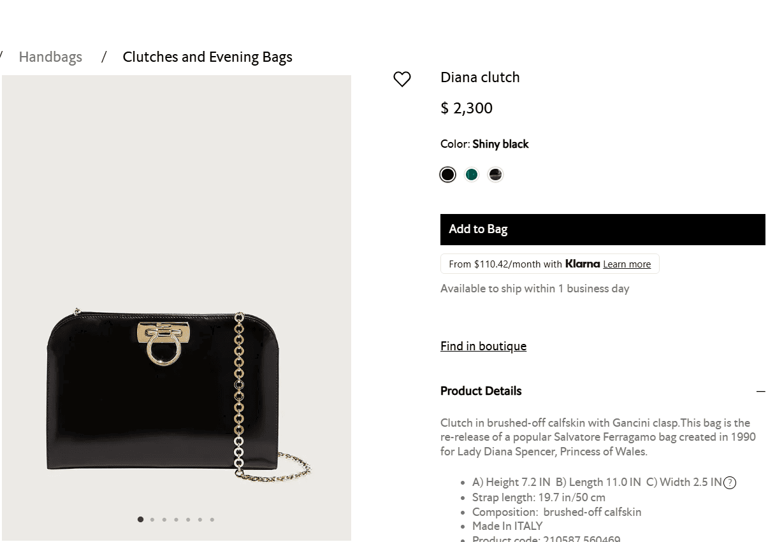
Task: Collapse Product Details with the minus icon
Action: [x=760, y=391]
